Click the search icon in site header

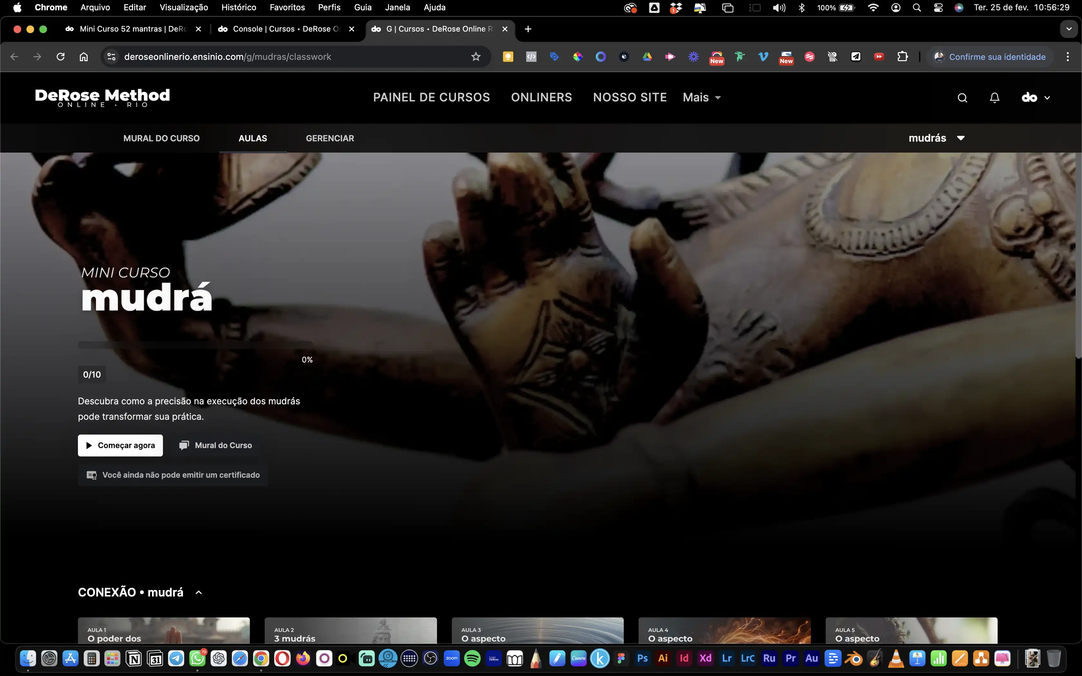pos(962,98)
